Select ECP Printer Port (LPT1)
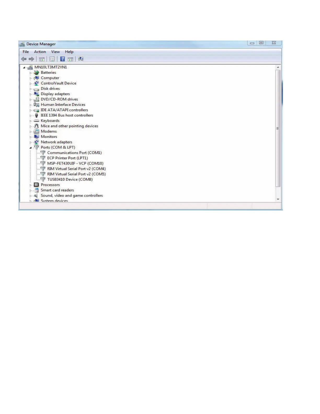This screenshot has height=414, width=320. click(x=67, y=158)
